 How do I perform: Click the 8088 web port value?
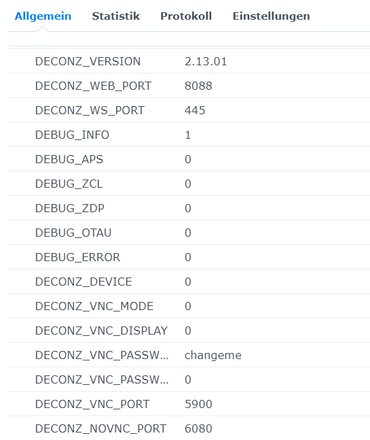pyautogui.click(x=198, y=86)
